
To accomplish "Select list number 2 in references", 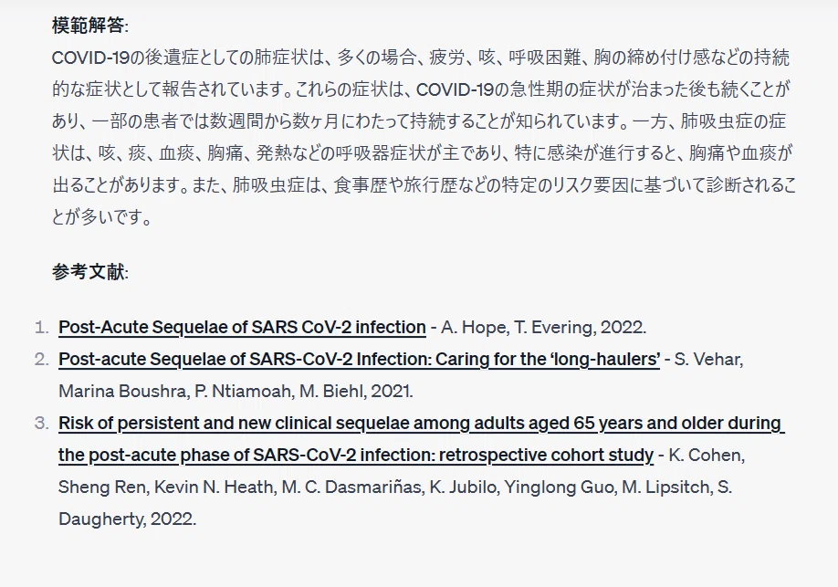I will 41,359.
